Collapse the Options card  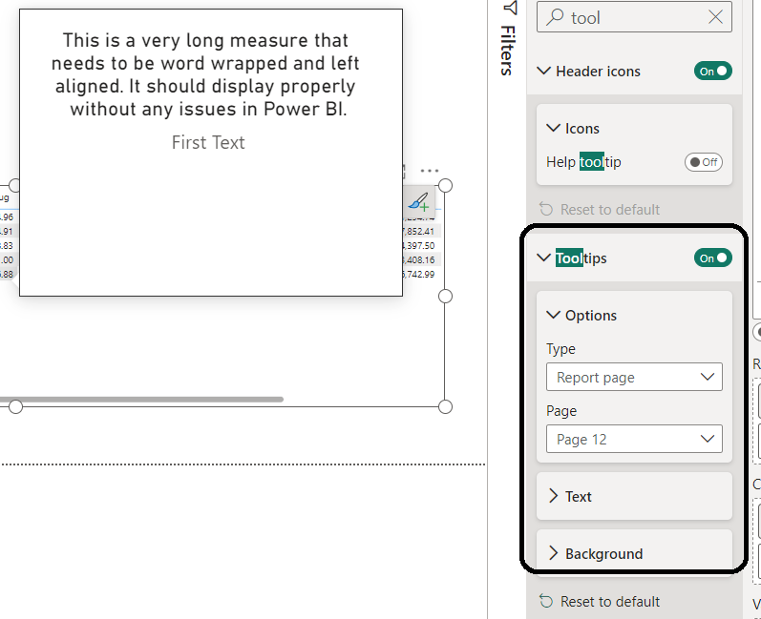[553, 315]
